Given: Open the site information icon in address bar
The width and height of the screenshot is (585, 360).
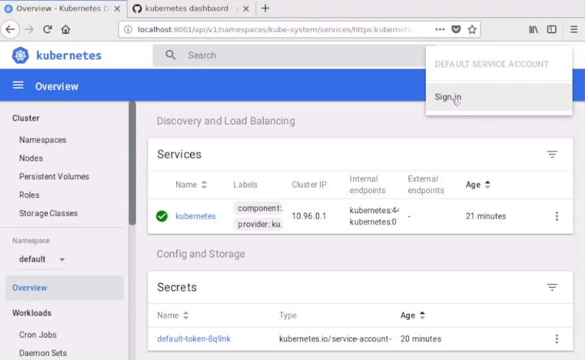Looking at the screenshot, I should pos(128,29).
